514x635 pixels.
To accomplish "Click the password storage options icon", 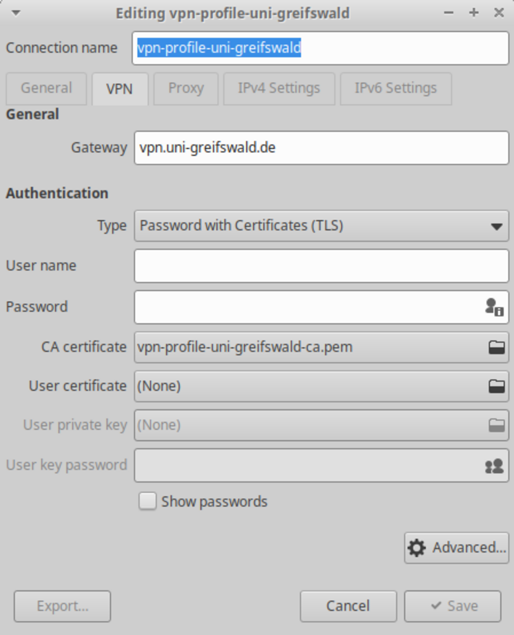I will coord(494,307).
